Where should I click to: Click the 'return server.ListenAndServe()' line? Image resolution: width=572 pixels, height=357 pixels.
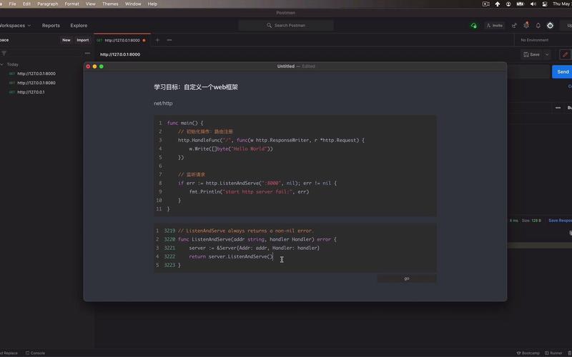click(x=231, y=256)
